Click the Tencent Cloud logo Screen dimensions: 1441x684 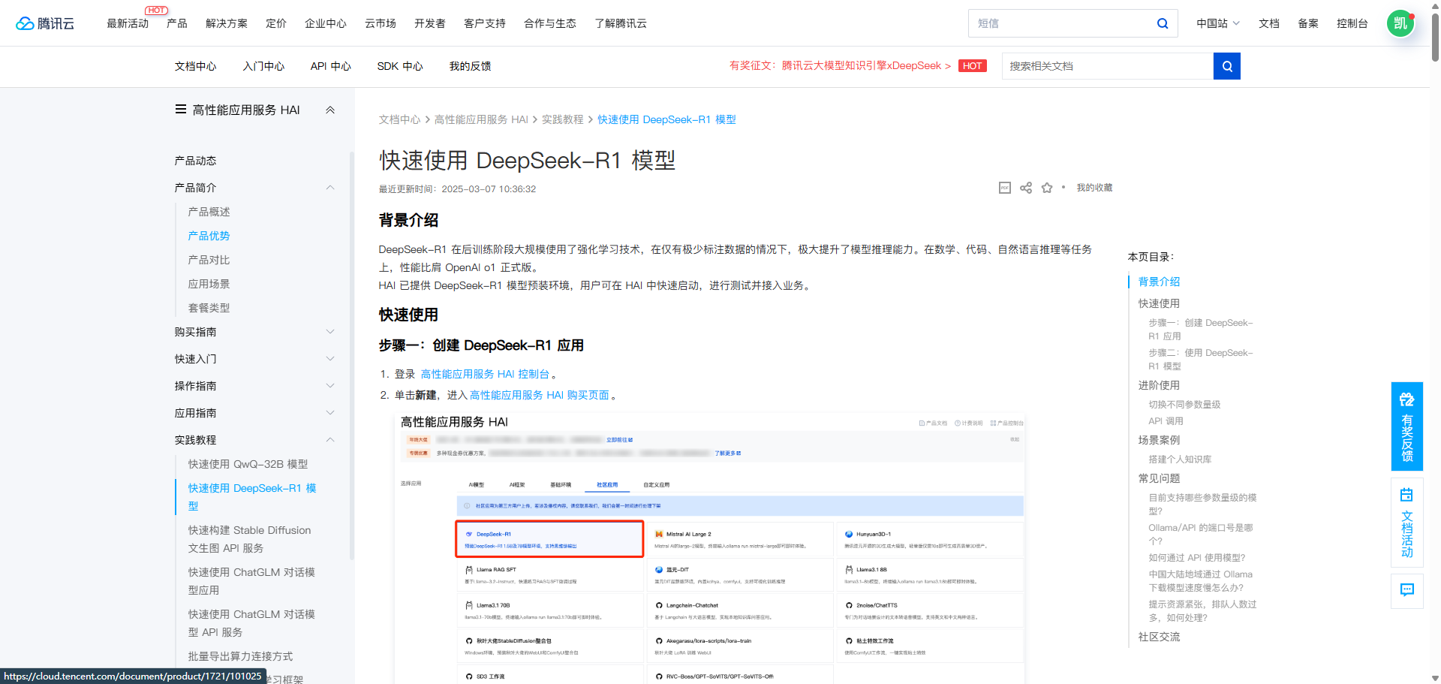click(x=45, y=23)
